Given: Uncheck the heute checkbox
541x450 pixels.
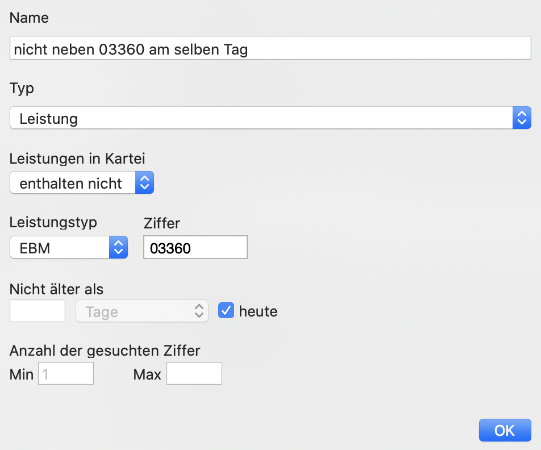Looking at the screenshot, I should tap(226, 311).
